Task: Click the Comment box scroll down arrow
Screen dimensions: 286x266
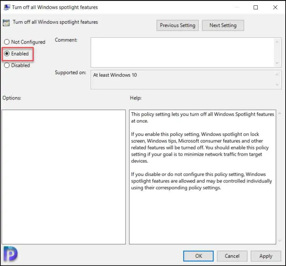Action: [277, 63]
